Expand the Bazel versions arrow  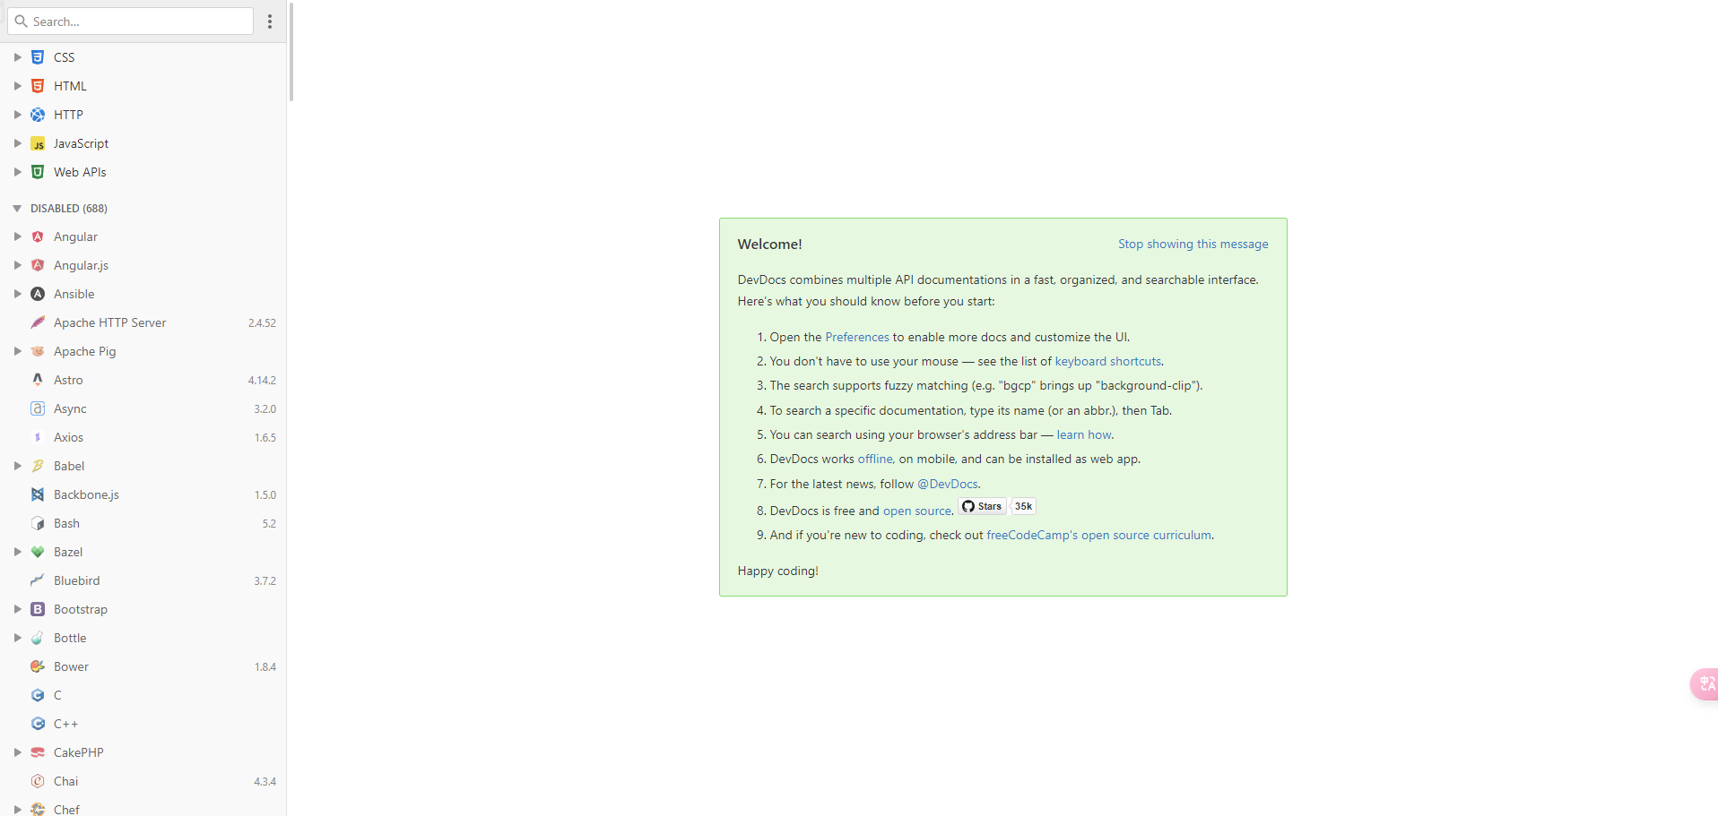coord(17,552)
